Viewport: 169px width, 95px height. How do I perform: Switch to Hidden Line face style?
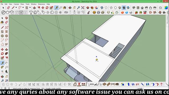[115, 8]
